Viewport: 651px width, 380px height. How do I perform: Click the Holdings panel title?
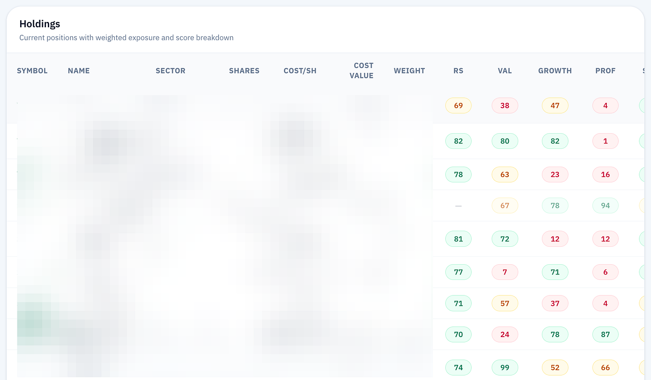coord(39,24)
